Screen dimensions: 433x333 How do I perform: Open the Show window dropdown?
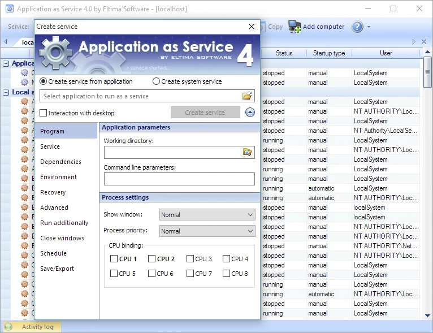tap(207, 215)
